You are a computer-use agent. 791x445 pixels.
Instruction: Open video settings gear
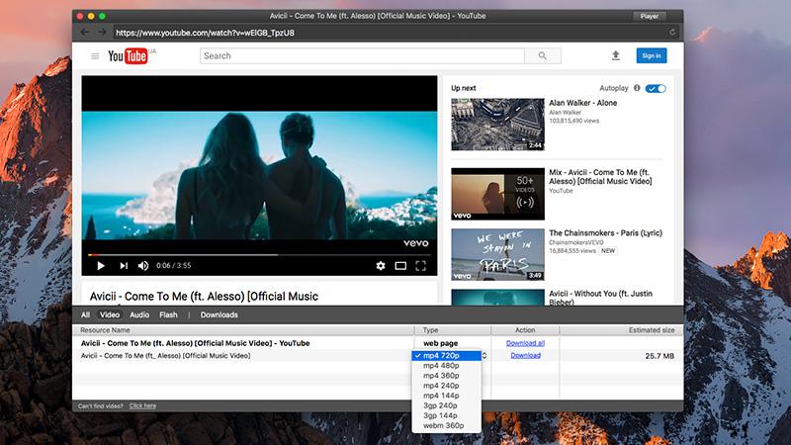click(x=381, y=265)
